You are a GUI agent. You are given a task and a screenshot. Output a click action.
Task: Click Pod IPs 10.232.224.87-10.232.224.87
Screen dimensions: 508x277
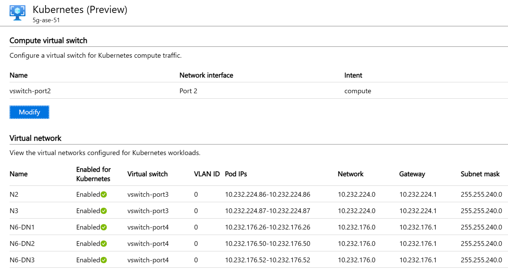point(267,211)
